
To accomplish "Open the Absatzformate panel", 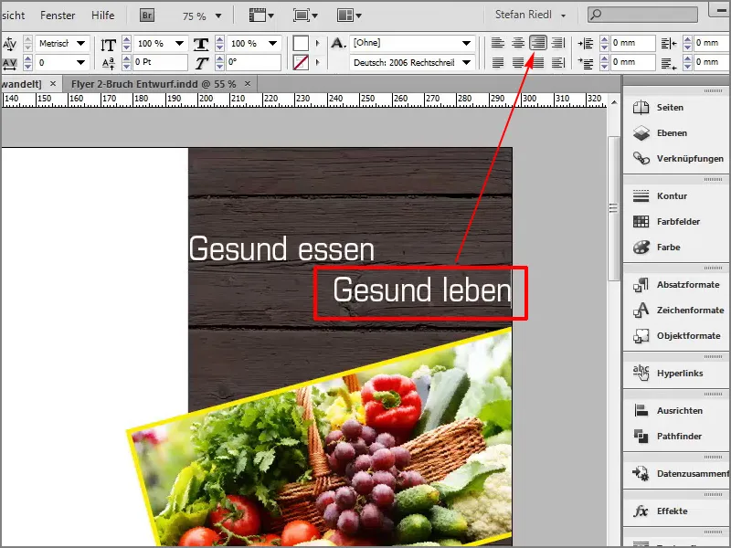I will (x=676, y=285).
